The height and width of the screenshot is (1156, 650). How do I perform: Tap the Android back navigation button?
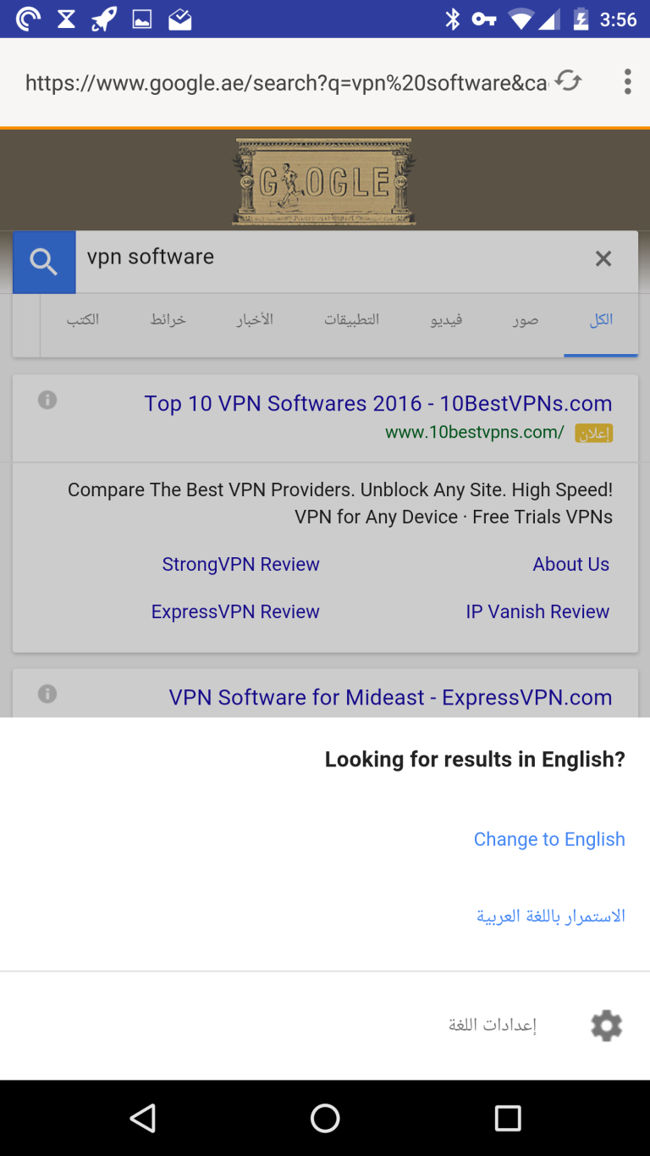(142, 1118)
